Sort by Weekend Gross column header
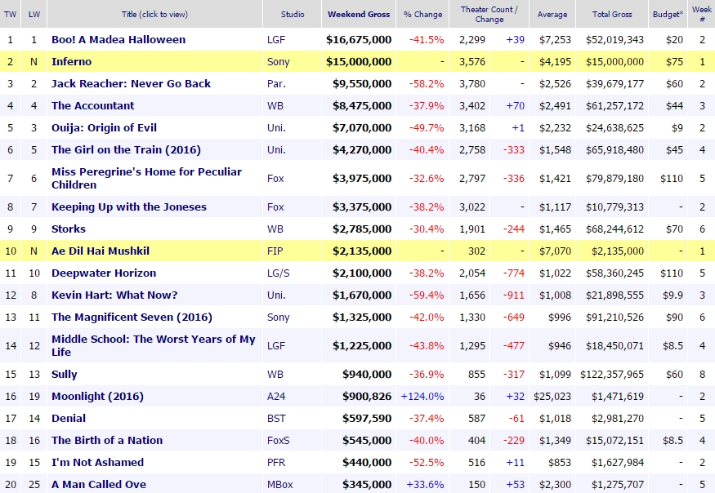The image size is (715, 493). pyautogui.click(x=359, y=14)
